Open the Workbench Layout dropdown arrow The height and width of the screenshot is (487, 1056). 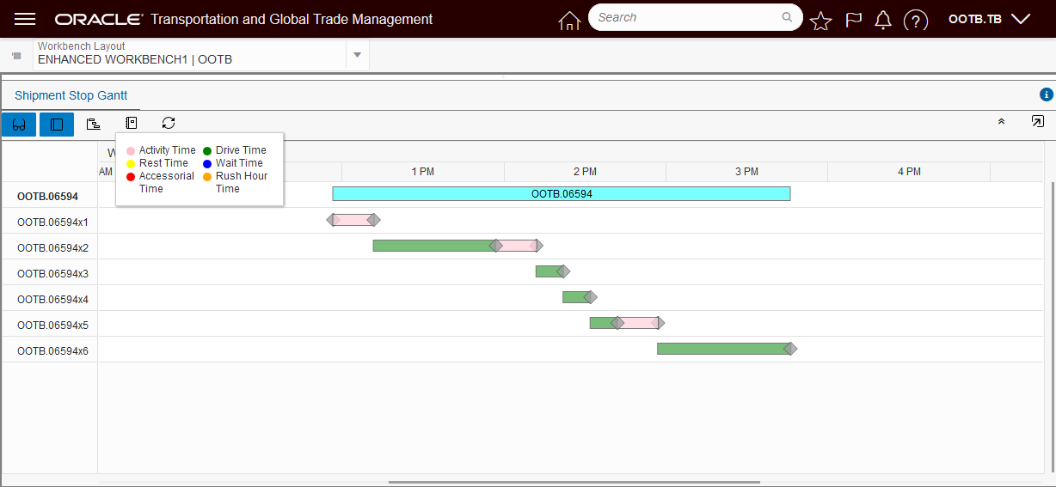point(357,55)
